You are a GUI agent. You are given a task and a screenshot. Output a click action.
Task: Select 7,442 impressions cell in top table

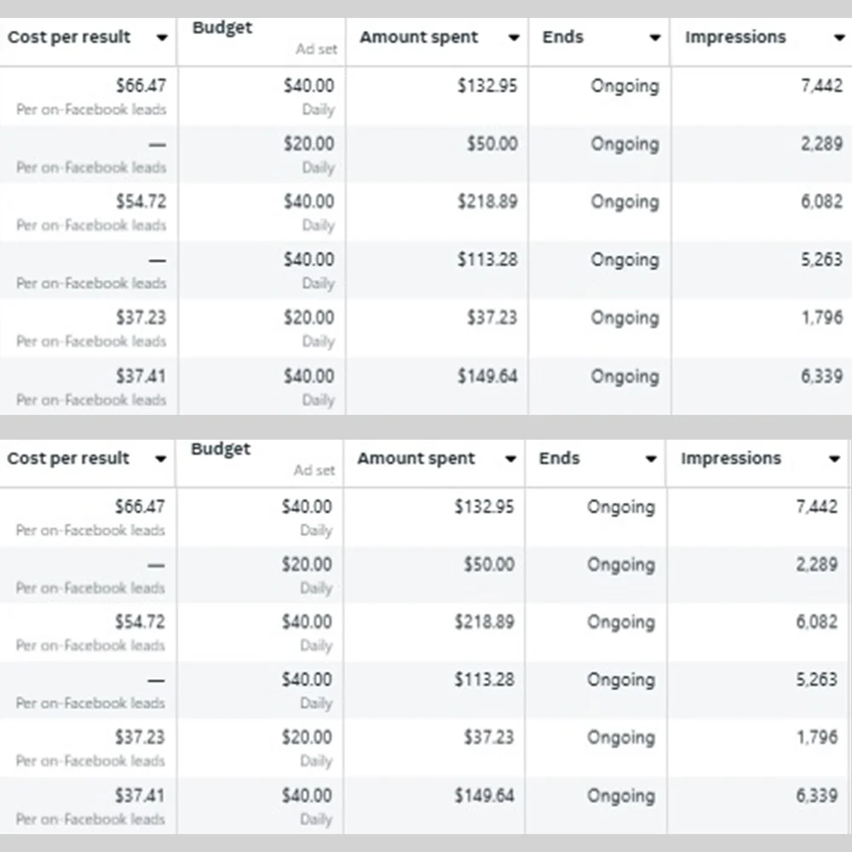click(x=821, y=86)
